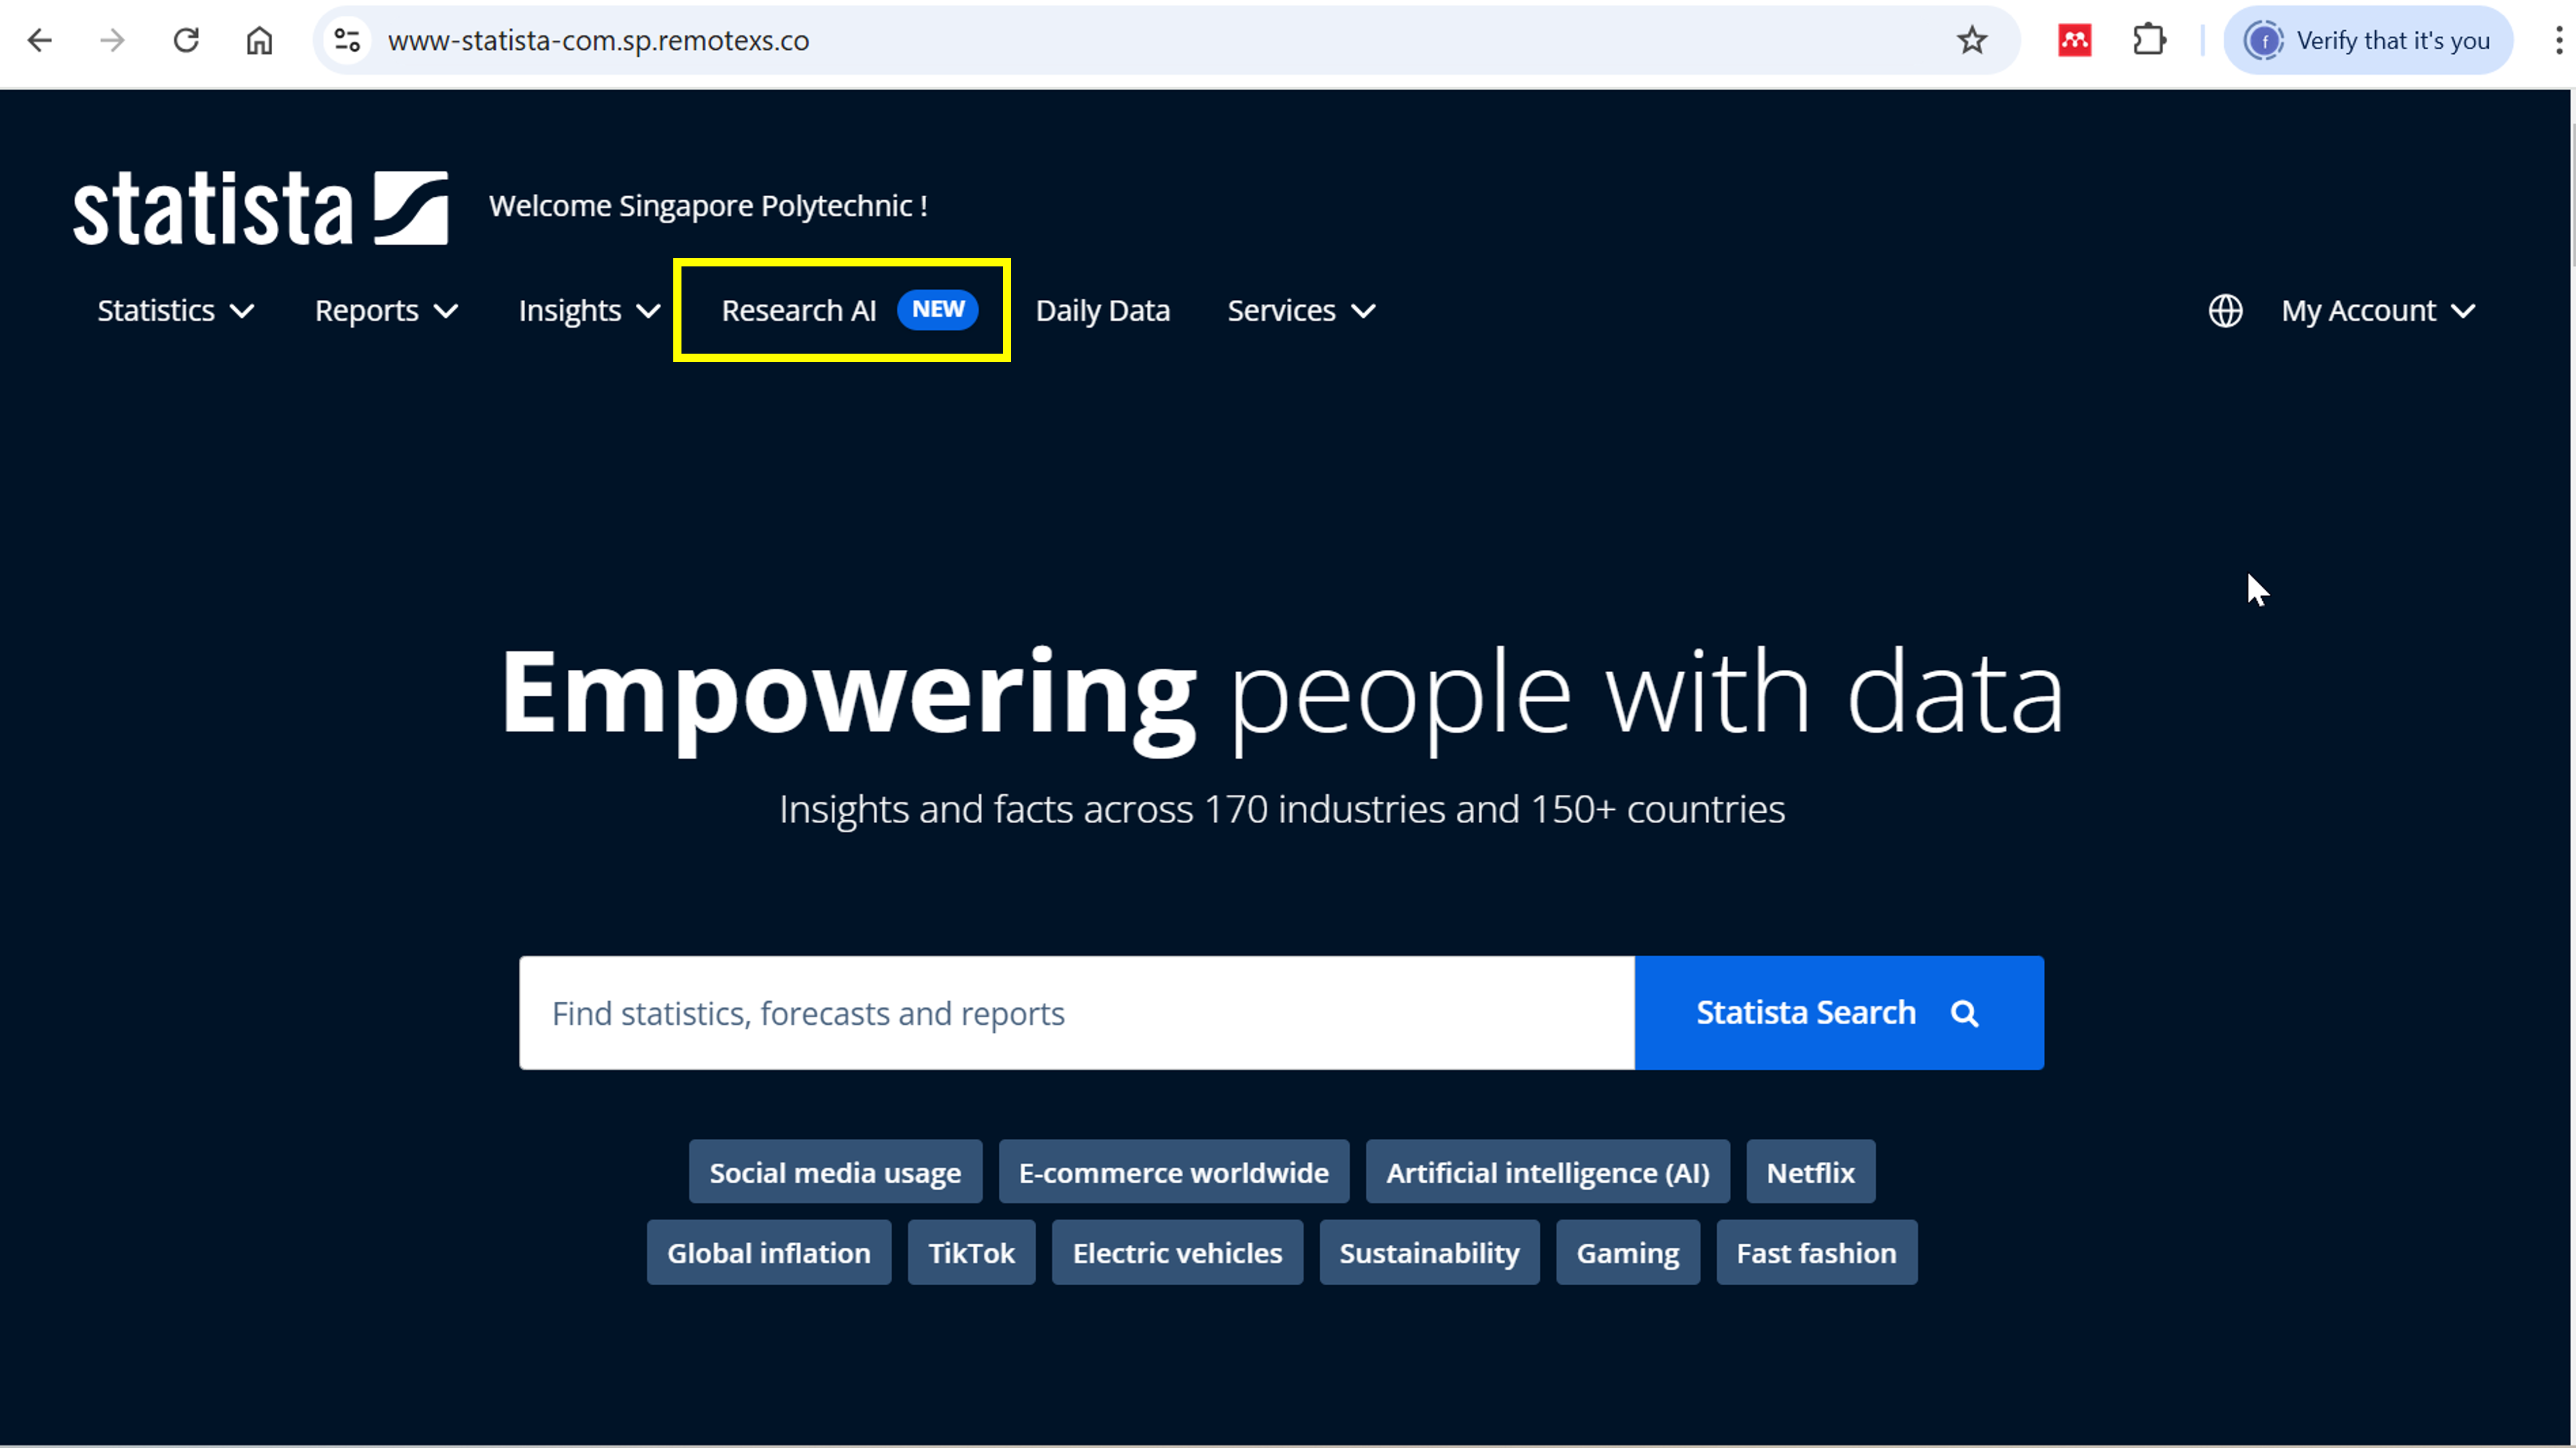Open the My Account dropdown

(x=2378, y=311)
